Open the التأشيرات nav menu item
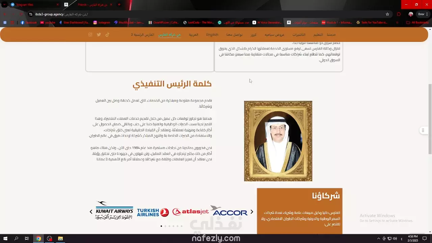This screenshot has height=243, width=432. coord(299,35)
